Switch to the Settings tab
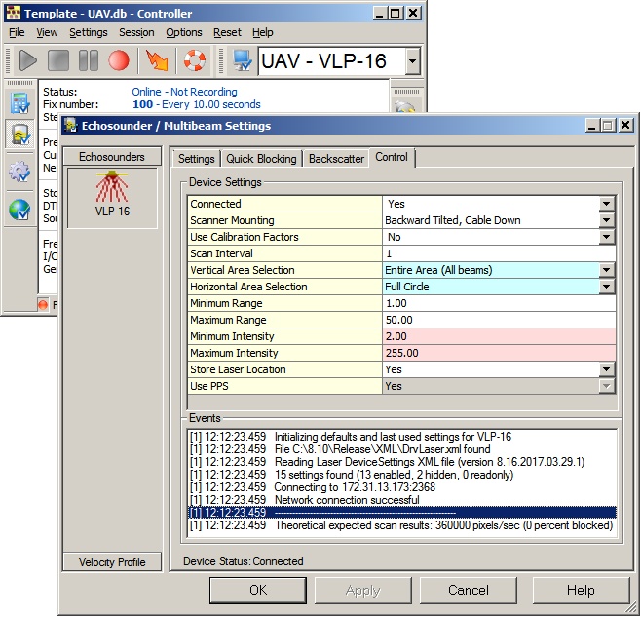Viewport: 641px width, 617px height. pyautogui.click(x=196, y=159)
